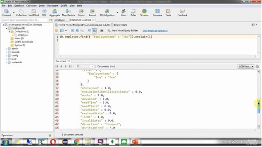Screen dimensions: 262x147
Task: Open the Help menu
Action: [79, 6]
